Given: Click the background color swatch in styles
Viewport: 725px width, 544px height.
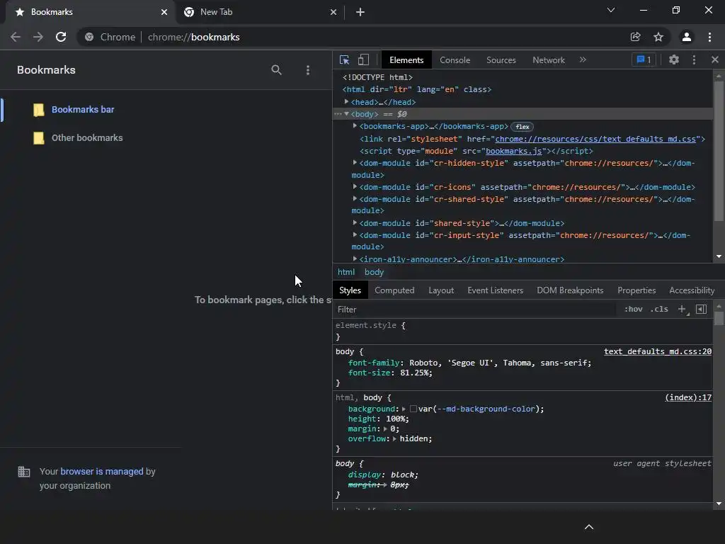Looking at the screenshot, I should coord(413,409).
